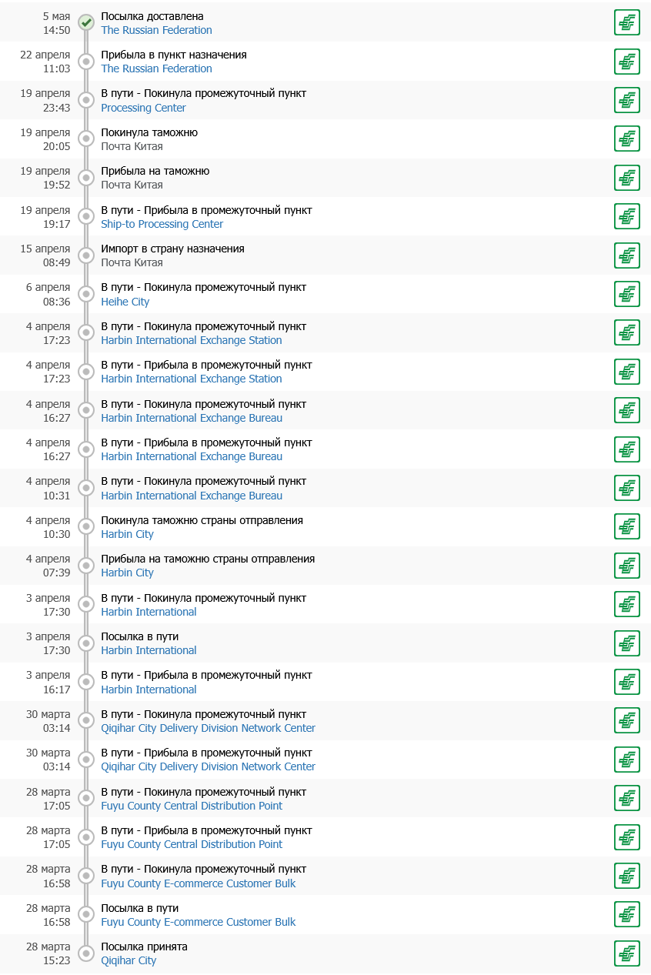Open the 'Ship-to Processing Center' link
This screenshot has width=651, height=975.
point(162,224)
